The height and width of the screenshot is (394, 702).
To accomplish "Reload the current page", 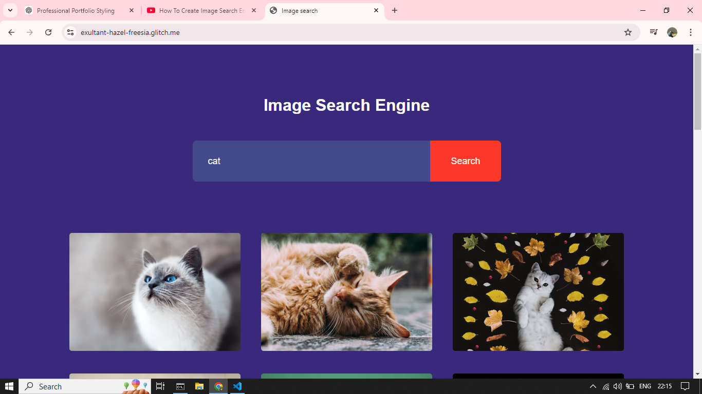I will tap(48, 32).
